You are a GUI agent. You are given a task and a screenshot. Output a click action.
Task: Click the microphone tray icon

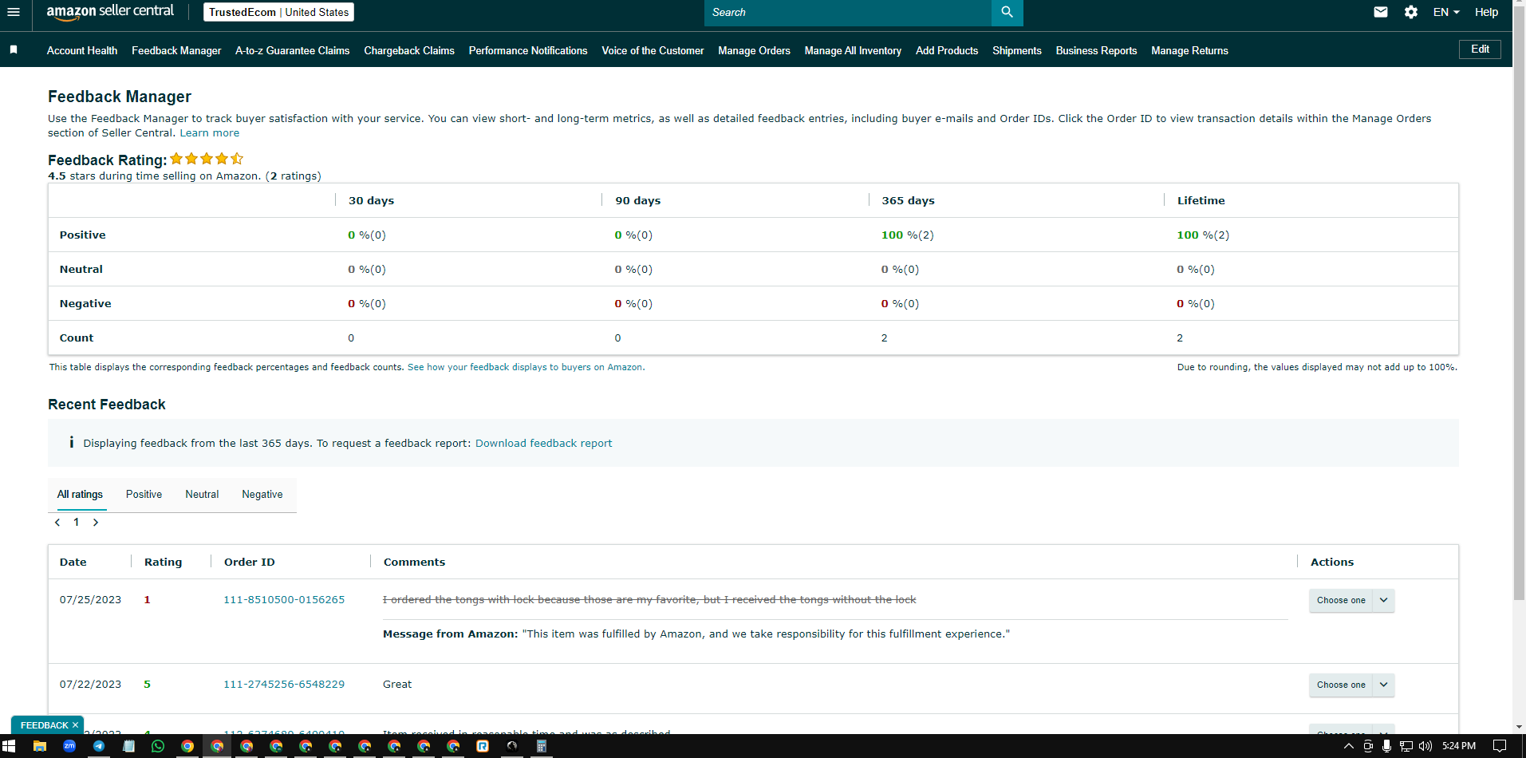tap(1387, 746)
